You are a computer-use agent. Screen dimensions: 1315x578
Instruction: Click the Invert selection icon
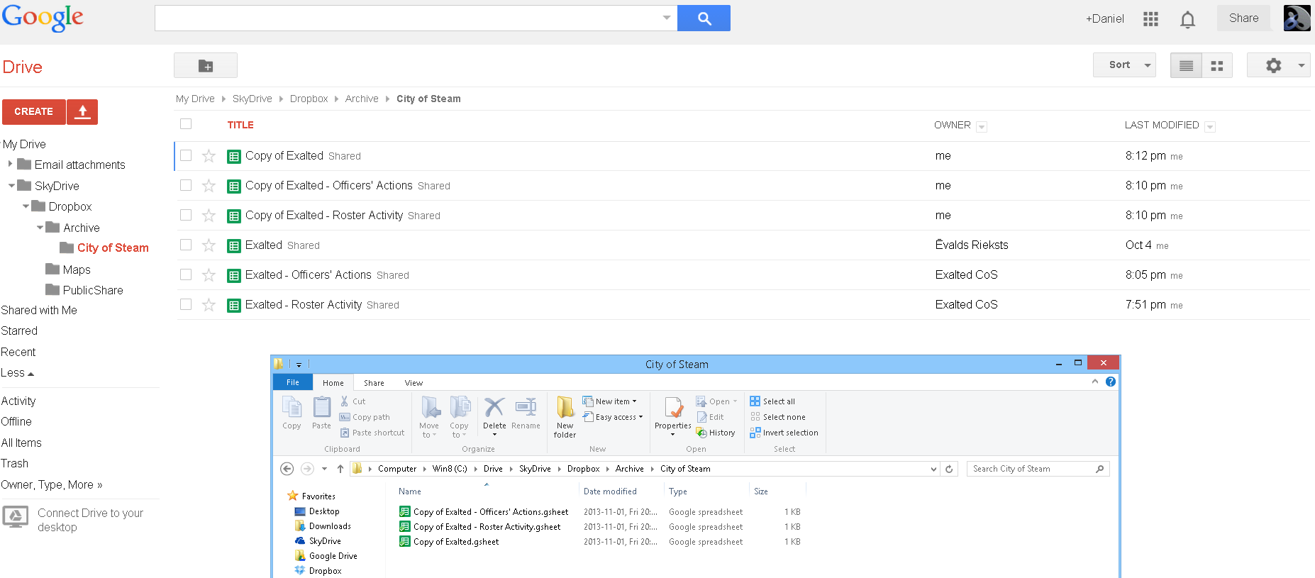point(755,433)
